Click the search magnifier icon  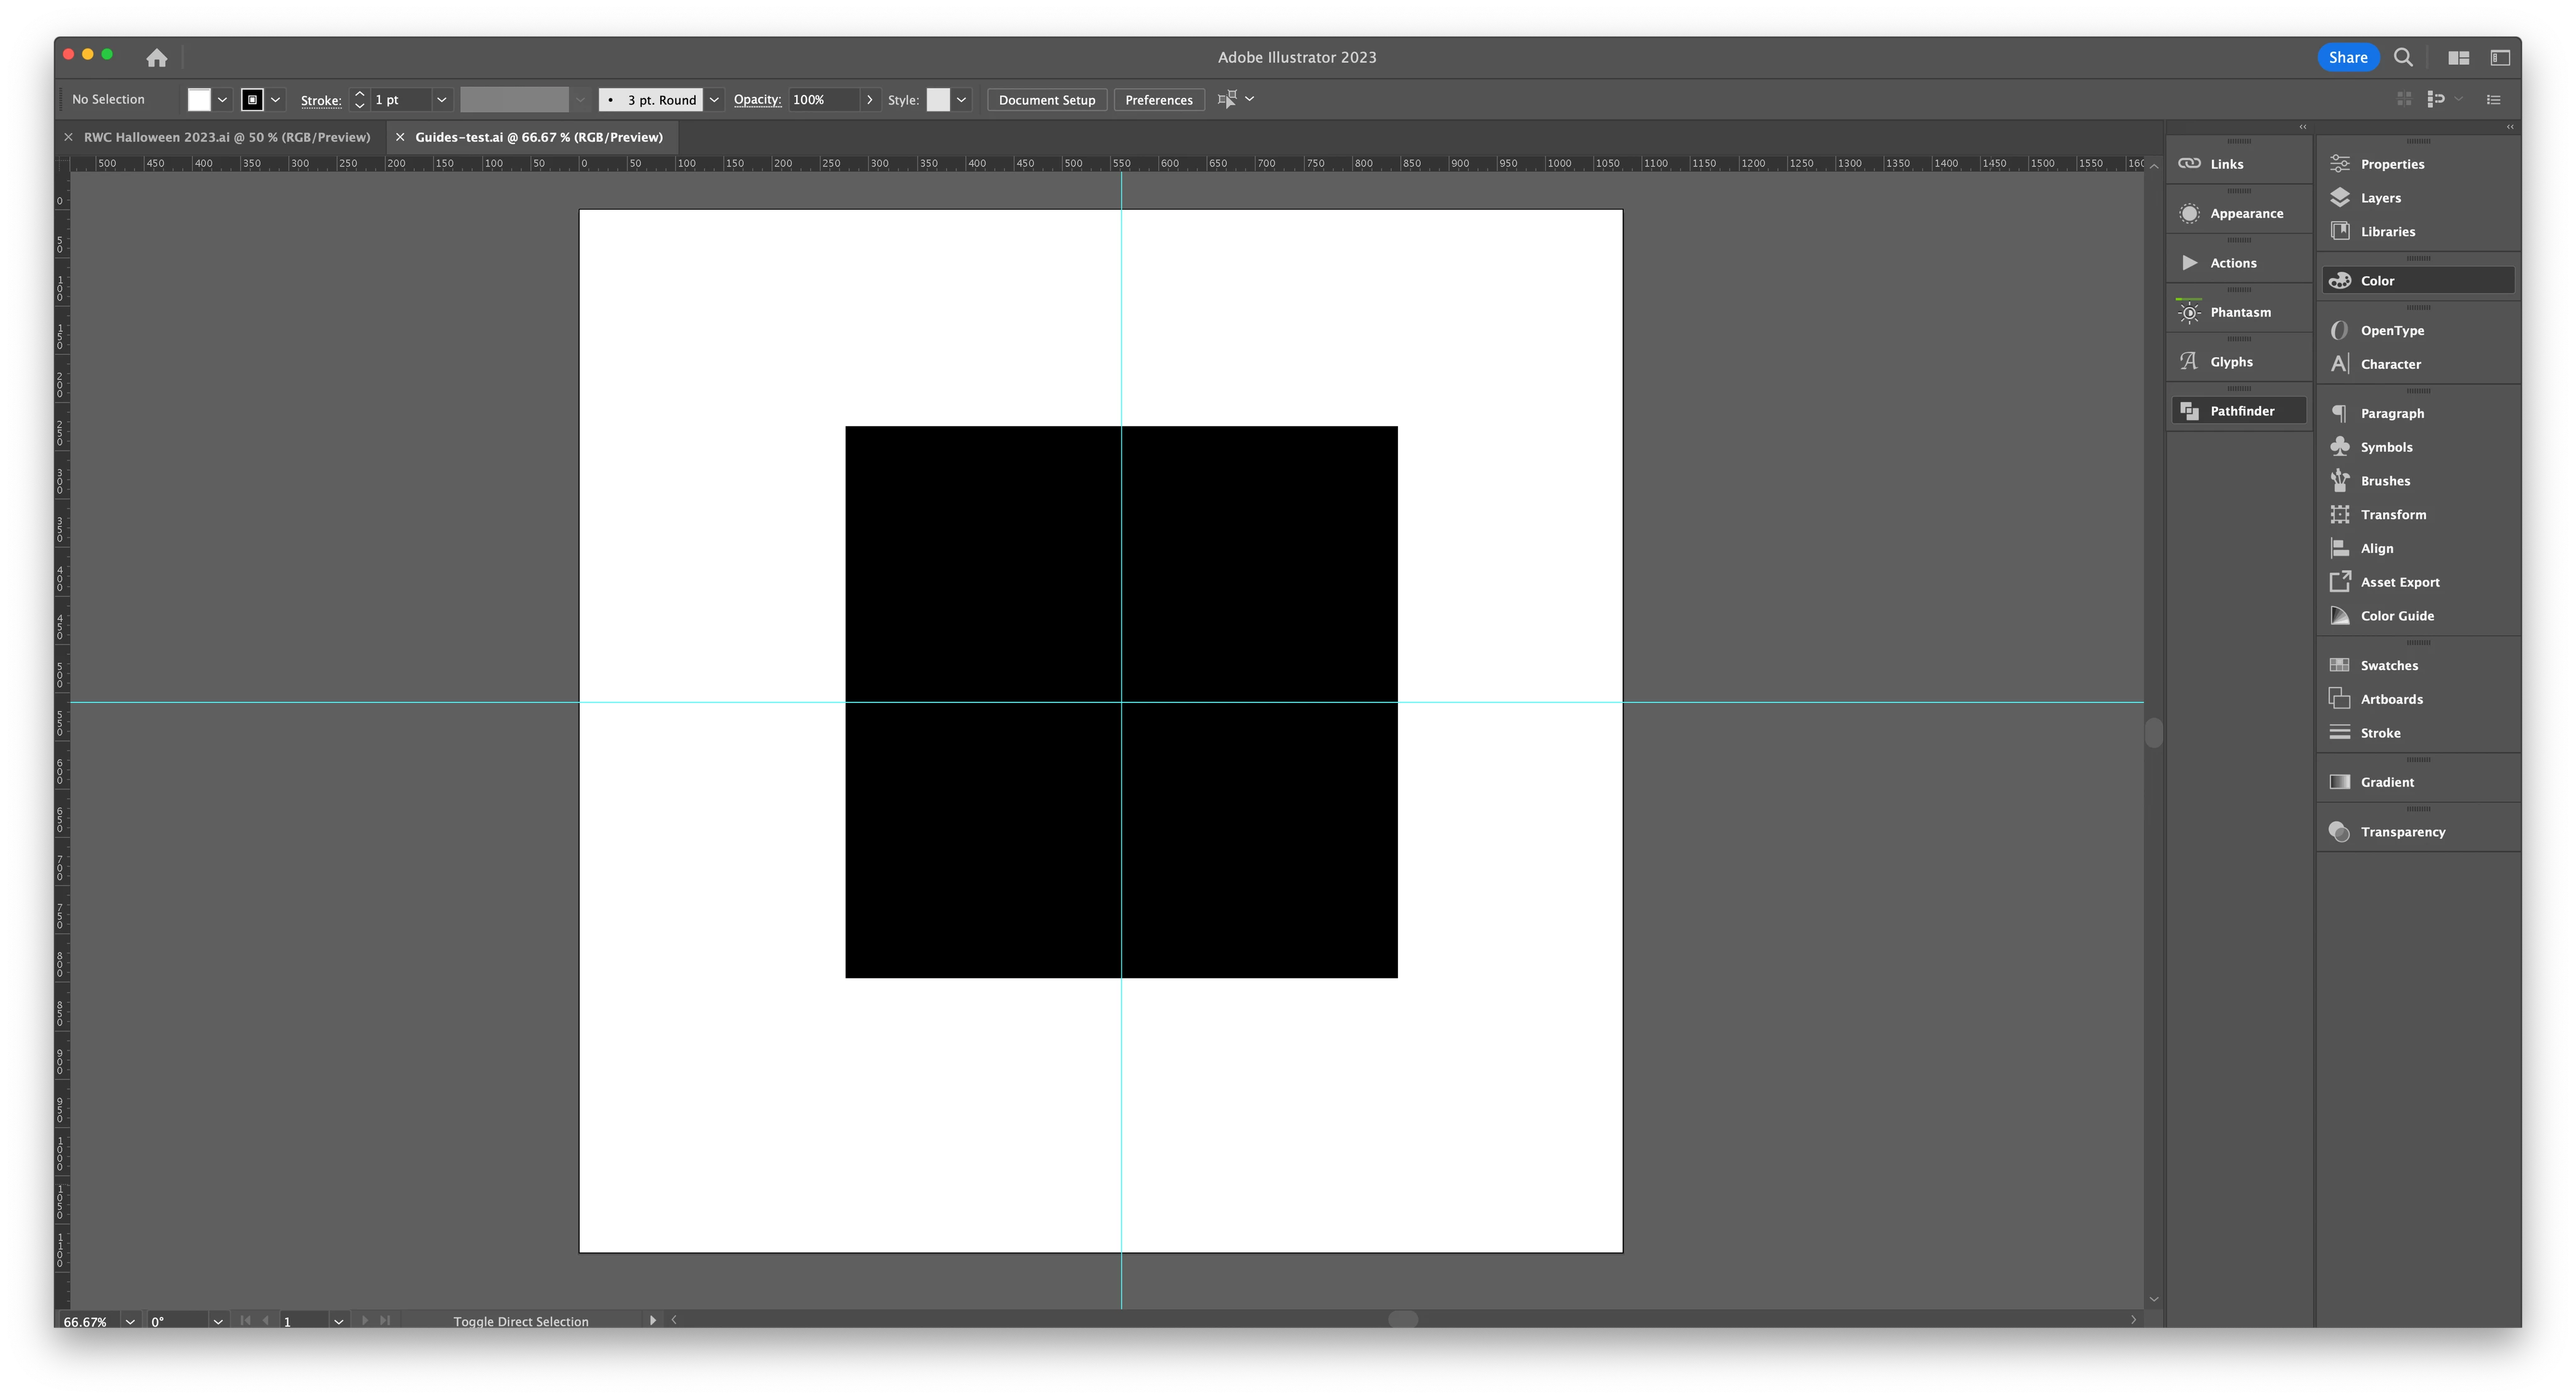pyautogui.click(x=2403, y=58)
